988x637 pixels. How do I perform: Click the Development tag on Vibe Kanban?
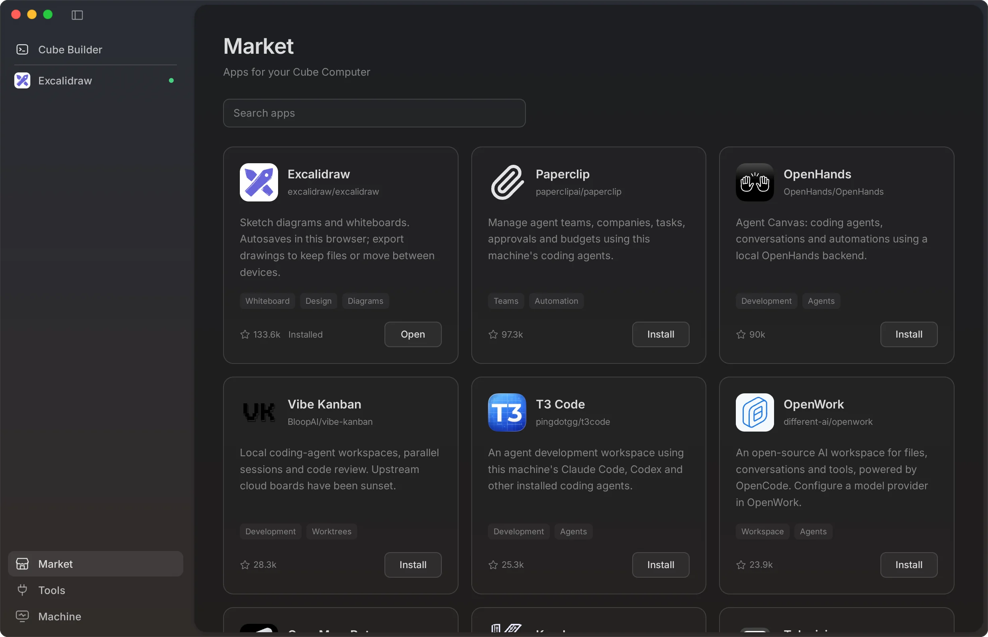[x=270, y=531]
